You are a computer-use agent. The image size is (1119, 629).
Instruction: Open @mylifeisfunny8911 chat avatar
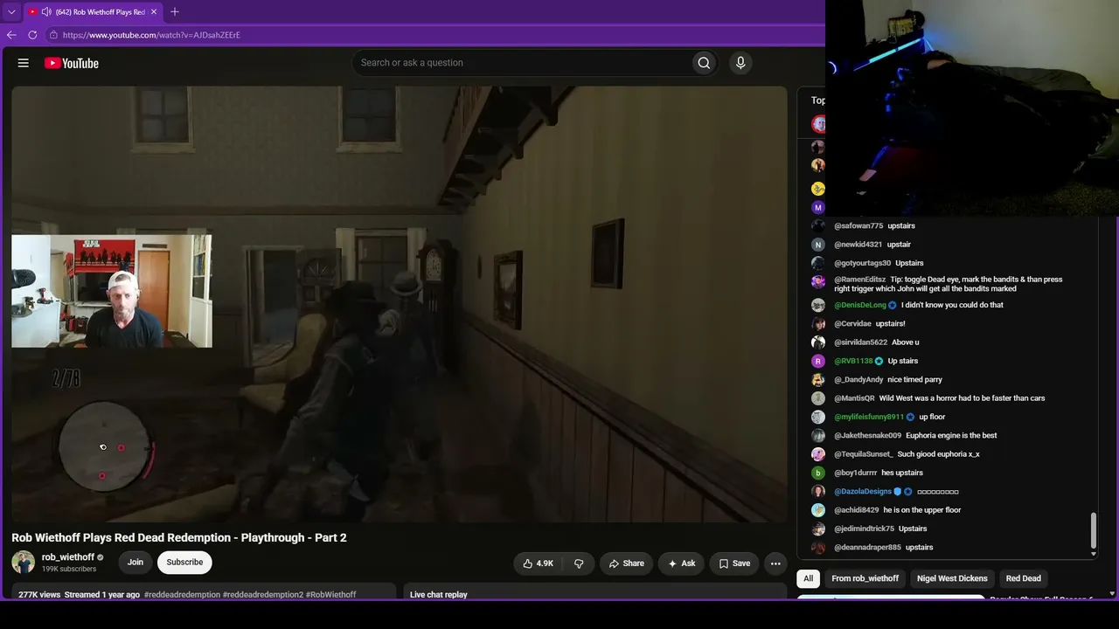(818, 417)
